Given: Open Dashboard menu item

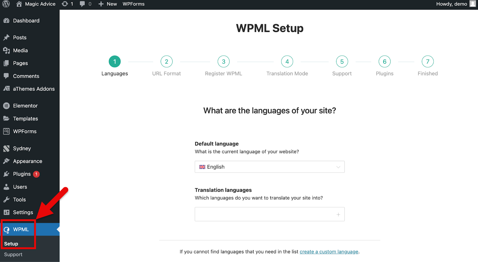Looking at the screenshot, I should pyautogui.click(x=26, y=21).
